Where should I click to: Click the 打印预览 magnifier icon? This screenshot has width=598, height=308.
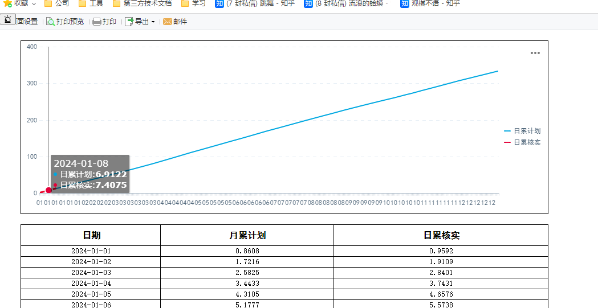click(x=50, y=22)
